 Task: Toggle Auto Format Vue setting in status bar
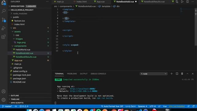tap(112, 106)
